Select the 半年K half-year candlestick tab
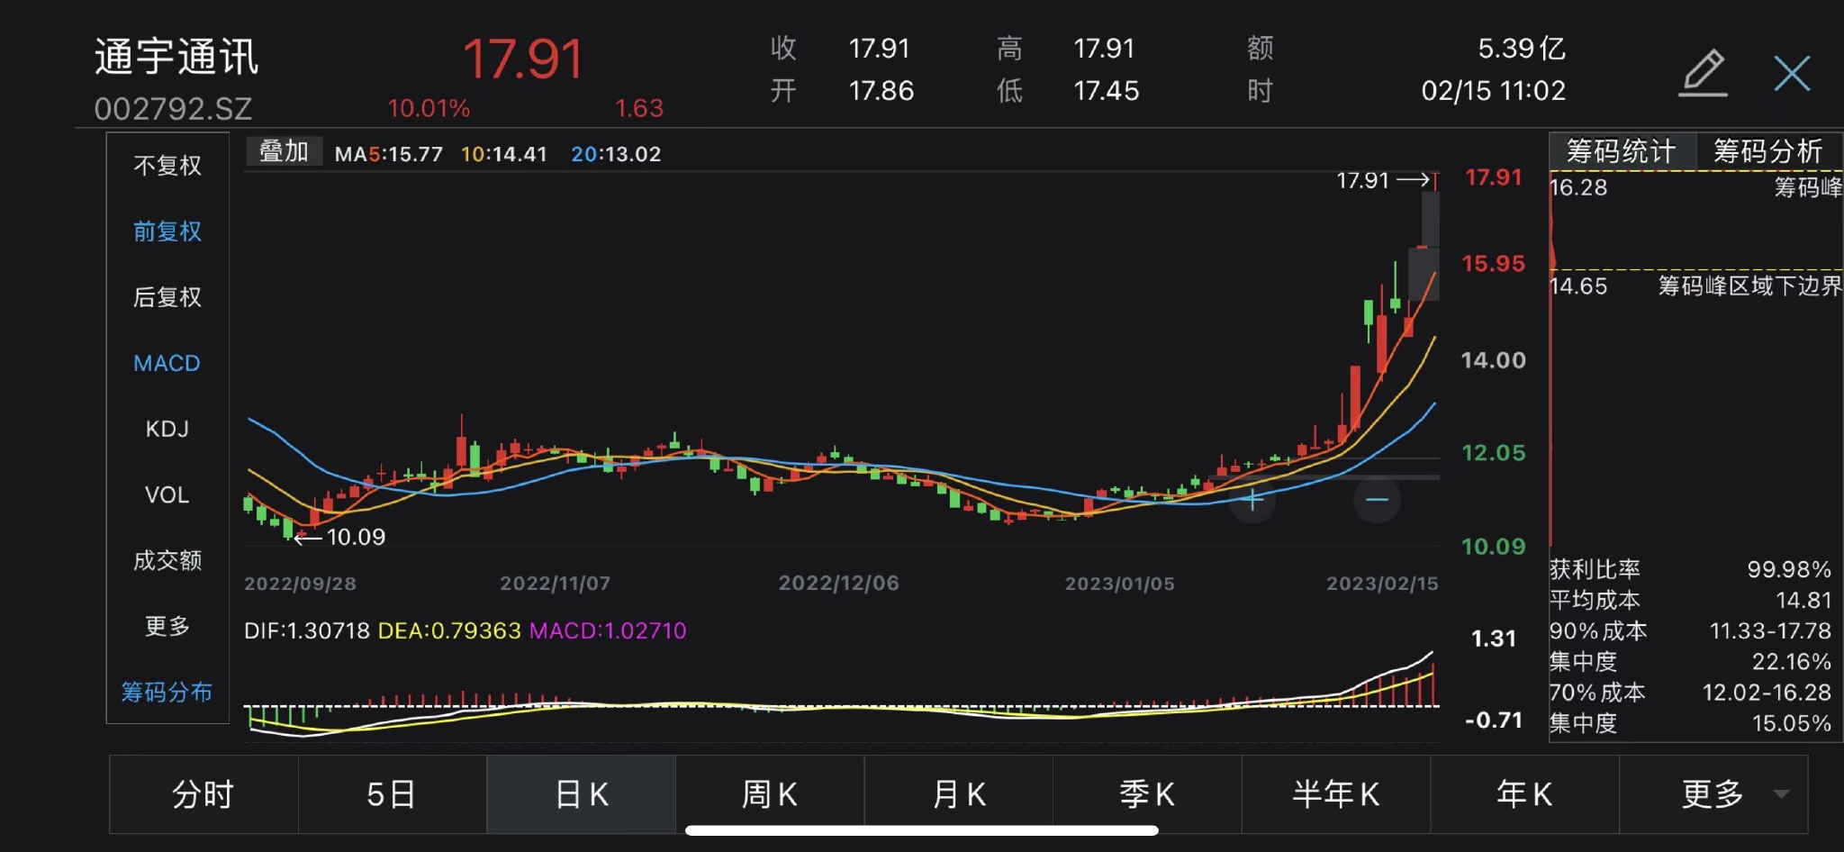 click(1336, 794)
